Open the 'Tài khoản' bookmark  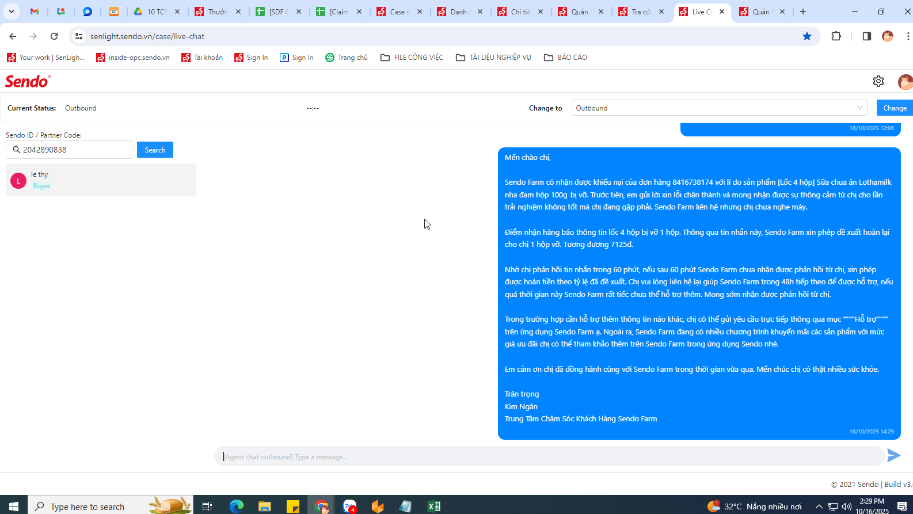coord(202,58)
